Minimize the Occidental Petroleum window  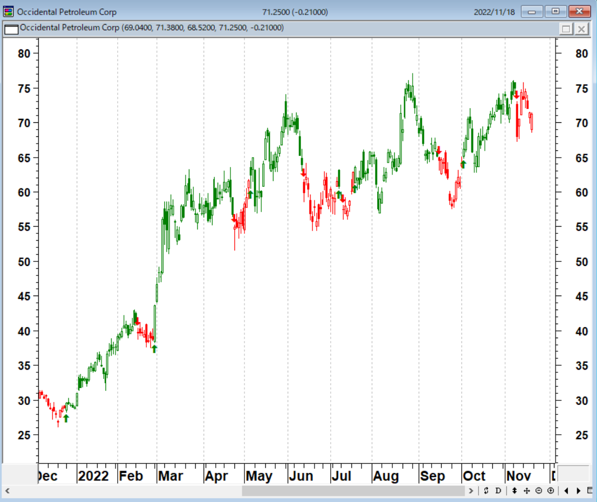coord(532,11)
